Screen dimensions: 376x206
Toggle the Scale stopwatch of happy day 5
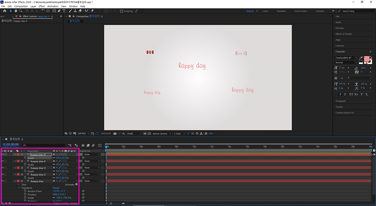pos(25,158)
